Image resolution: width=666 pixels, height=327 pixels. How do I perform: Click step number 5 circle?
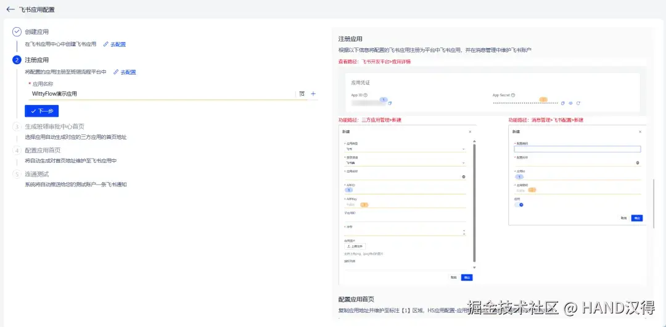tap(17, 174)
